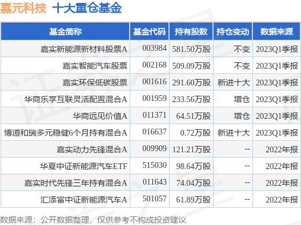Click holding value 74.04万股

click(x=193, y=183)
